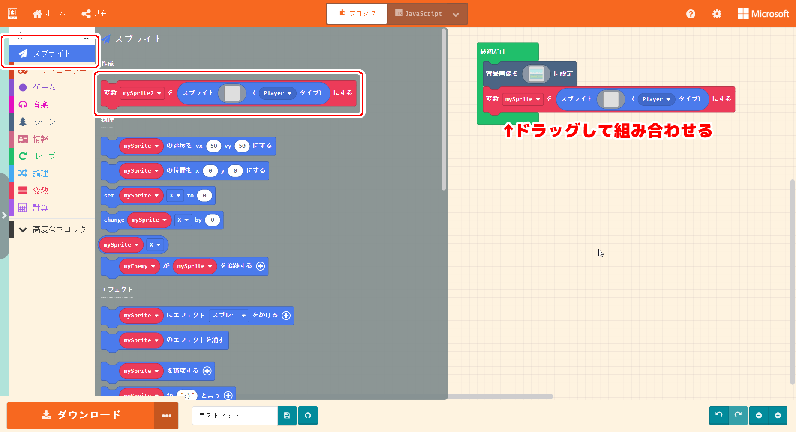Open the 計算 block category

click(52, 208)
